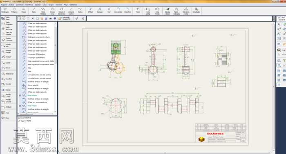Click the command input field at top
The height and width of the screenshot is (154, 286).
pyautogui.click(x=179, y=18)
